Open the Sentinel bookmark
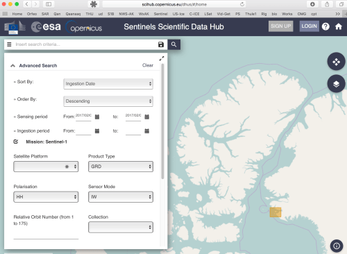The image size is (347, 254). pos(161,14)
